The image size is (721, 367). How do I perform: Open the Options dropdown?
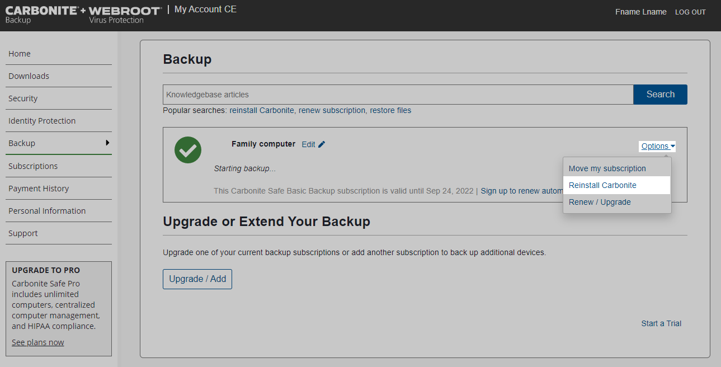click(x=654, y=145)
